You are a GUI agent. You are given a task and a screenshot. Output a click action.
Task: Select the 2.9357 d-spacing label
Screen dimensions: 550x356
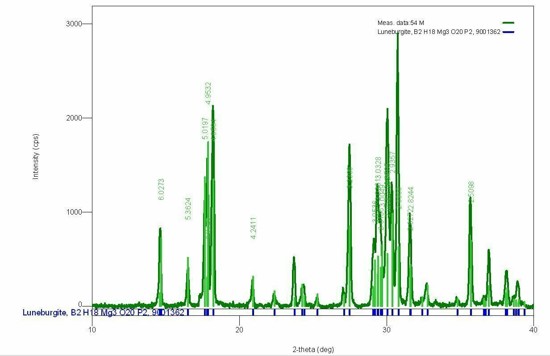pos(392,163)
